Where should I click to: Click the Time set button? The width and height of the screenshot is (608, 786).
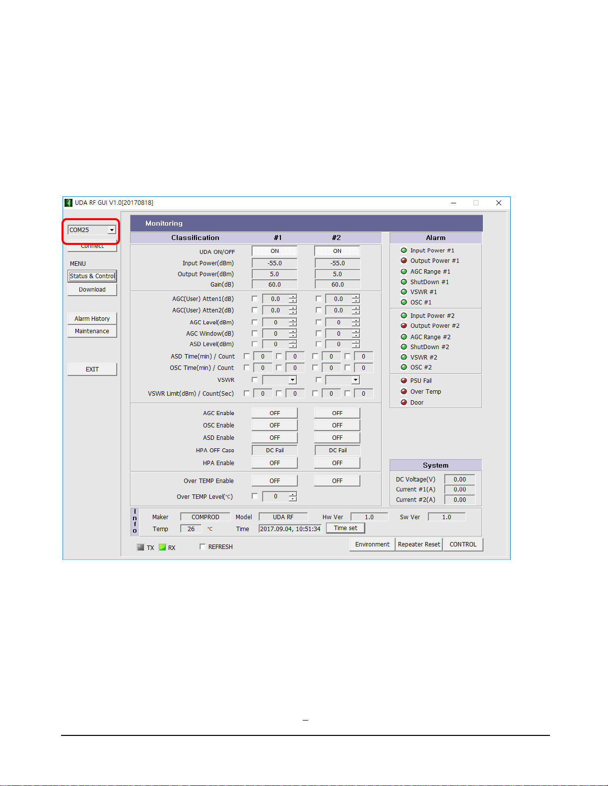click(x=345, y=528)
